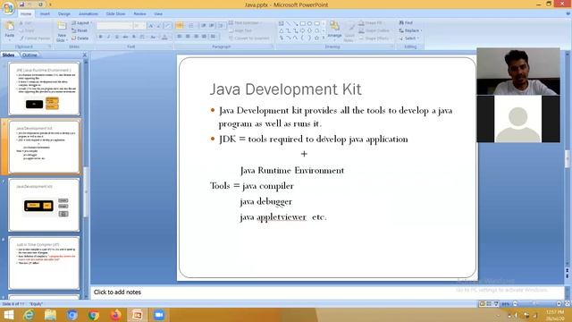Open the Shape Effects dropdown
Image resolution: width=572 pixels, height=322 pixels.
click(374, 38)
